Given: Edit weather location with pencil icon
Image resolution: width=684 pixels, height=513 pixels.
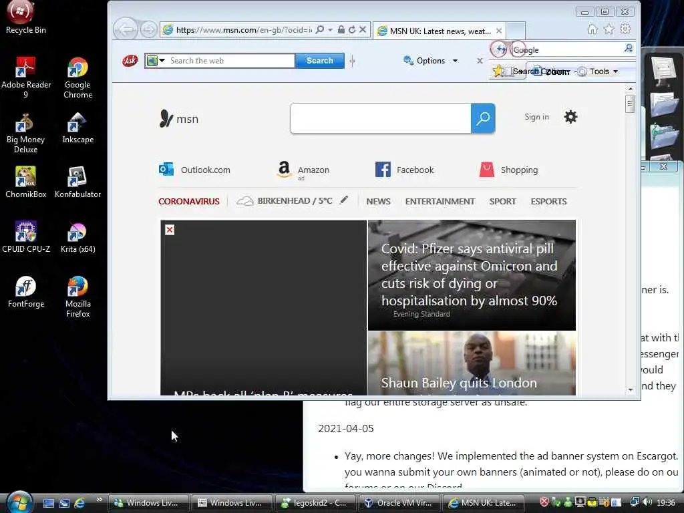Looking at the screenshot, I should point(344,200).
